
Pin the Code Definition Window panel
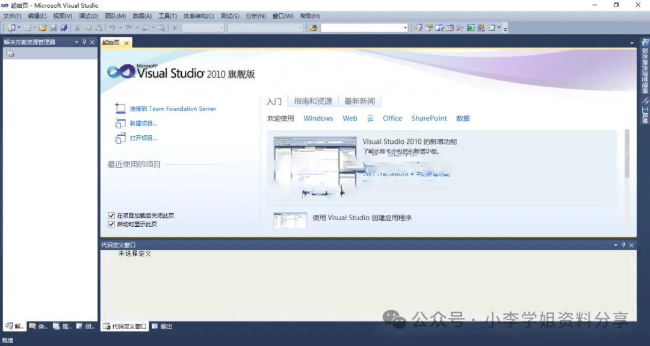pos(623,245)
